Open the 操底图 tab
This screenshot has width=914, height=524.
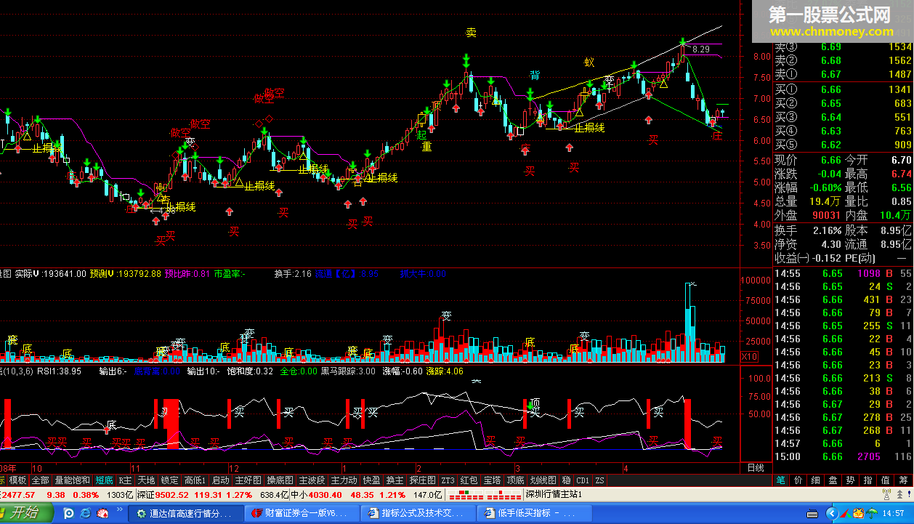coord(280,480)
